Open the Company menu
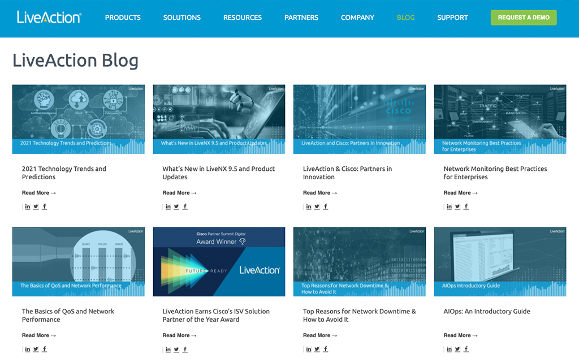The height and width of the screenshot is (362, 579). point(357,18)
